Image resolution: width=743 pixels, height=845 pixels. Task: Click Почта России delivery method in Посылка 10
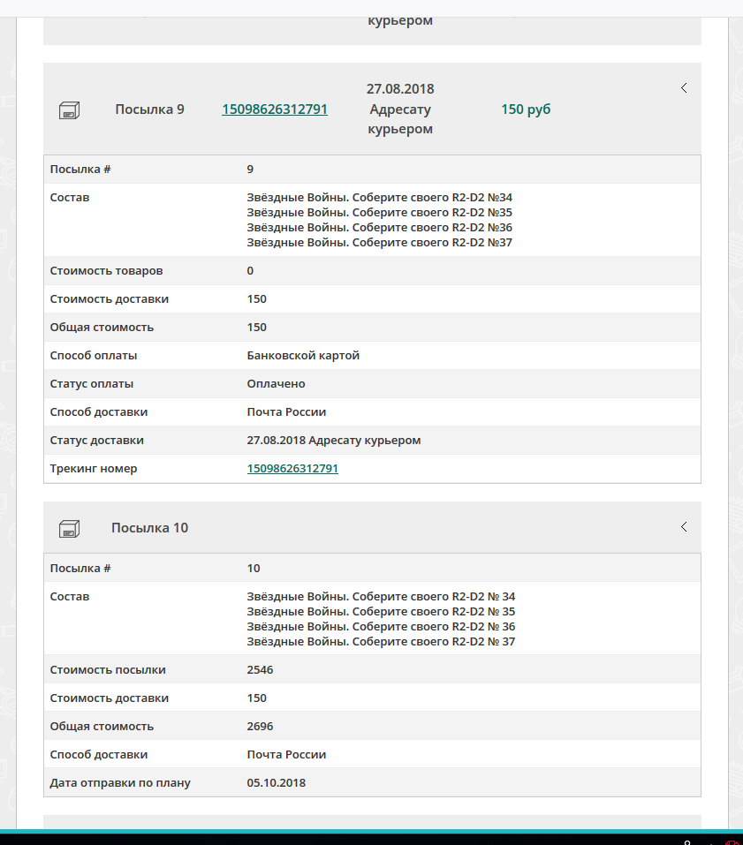point(286,755)
